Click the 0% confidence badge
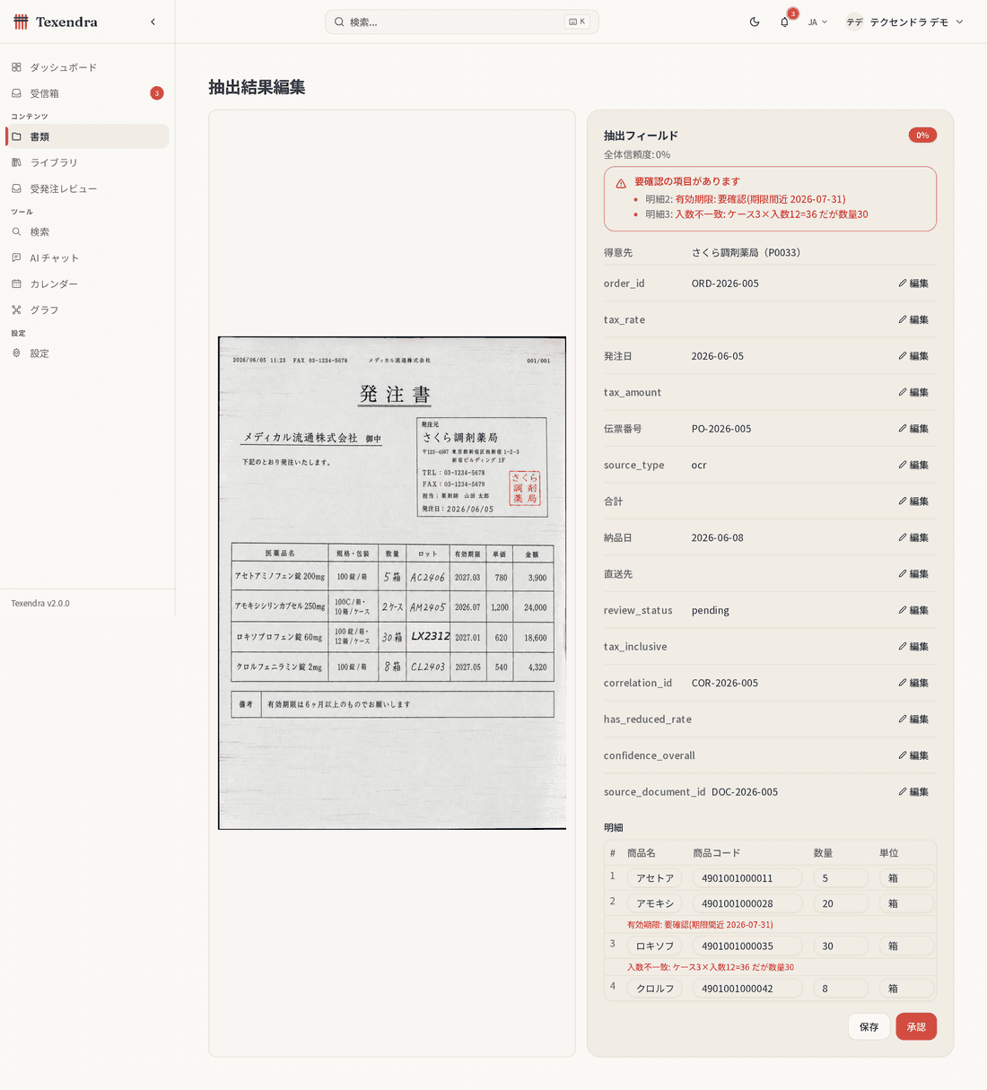Viewport: 987px width, 1090px height. click(922, 135)
